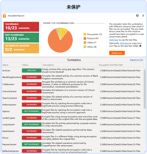Image resolution: width=147 pixels, height=154 pixels.
Task: Click NOT VULNERABLE badge in LockyVariant row
Action: coord(32,124)
